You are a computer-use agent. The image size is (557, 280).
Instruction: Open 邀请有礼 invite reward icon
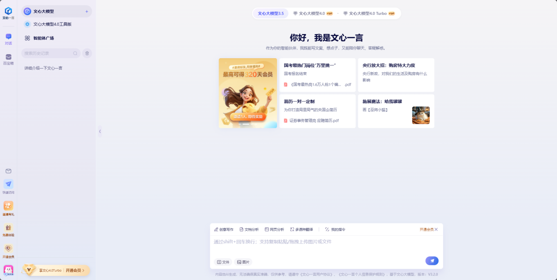(9, 206)
